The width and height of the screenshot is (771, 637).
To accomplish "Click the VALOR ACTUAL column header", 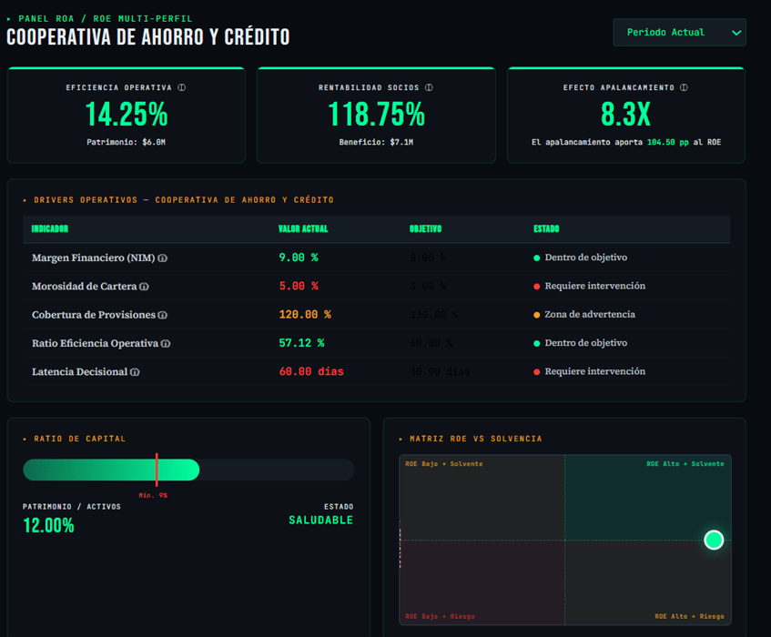I will click(x=303, y=229).
